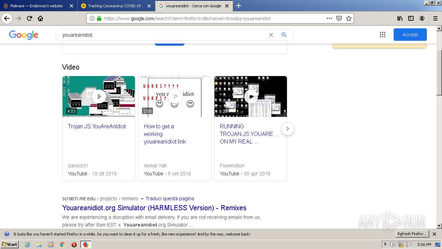The height and width of the screenshot is (249, 442).
Task: Open the Firefox account menu
Action: [422, 18]
